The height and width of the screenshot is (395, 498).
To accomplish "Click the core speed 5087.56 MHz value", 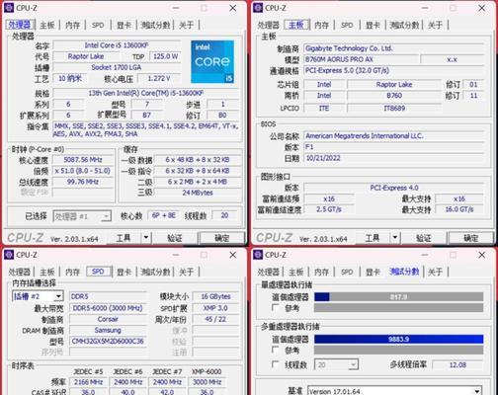I will click(83, 160).
